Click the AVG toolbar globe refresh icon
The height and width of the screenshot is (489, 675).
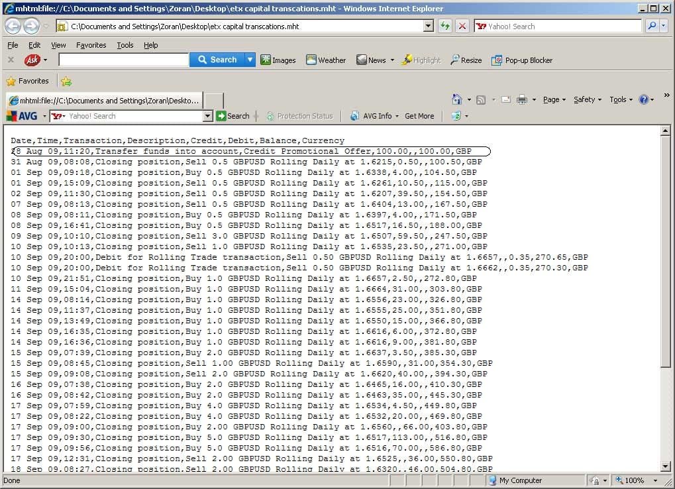[456, 116]
